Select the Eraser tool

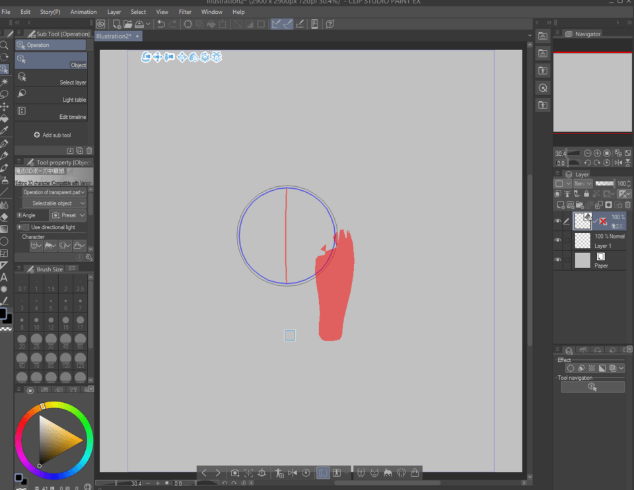tap(4, 217)
